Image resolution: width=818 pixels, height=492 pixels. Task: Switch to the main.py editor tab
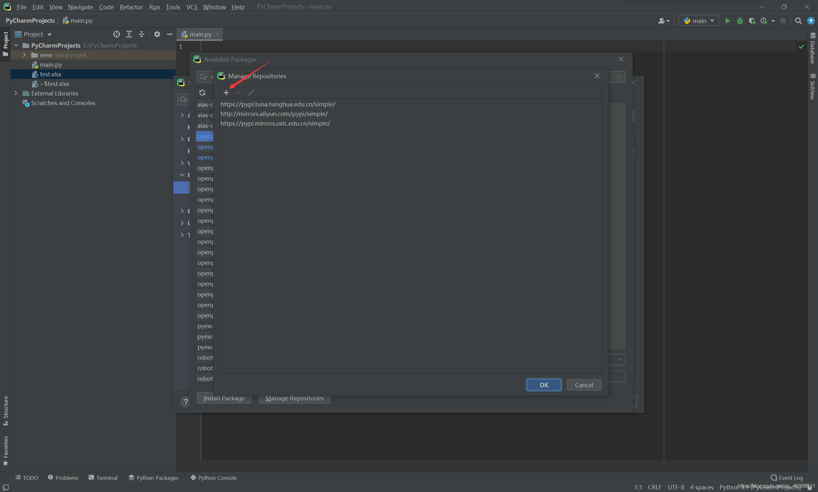click(x=200, y=34)
